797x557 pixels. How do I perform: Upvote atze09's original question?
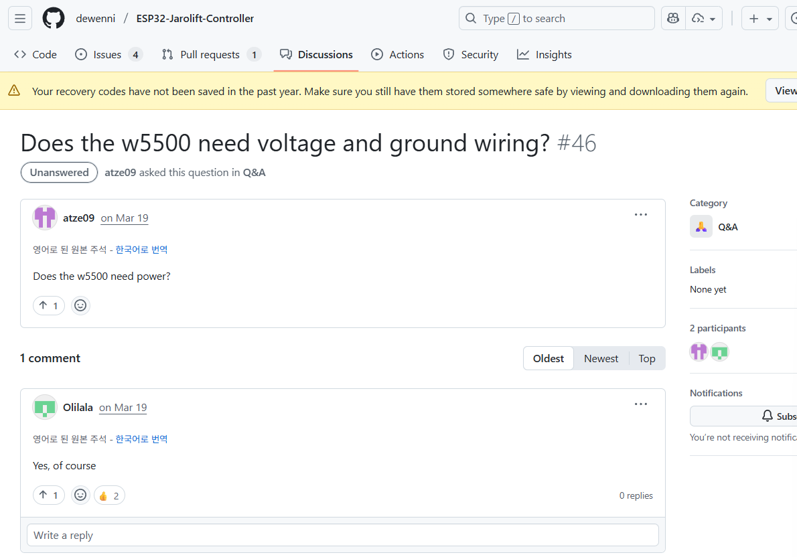tap(49, 306)
